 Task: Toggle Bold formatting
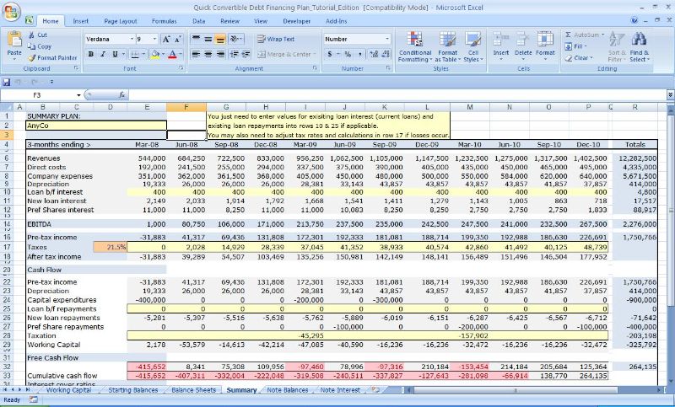[91, 54]
